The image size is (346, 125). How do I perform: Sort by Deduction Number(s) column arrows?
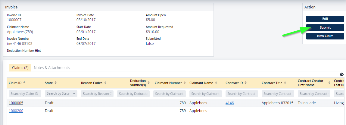coord(149,83)
